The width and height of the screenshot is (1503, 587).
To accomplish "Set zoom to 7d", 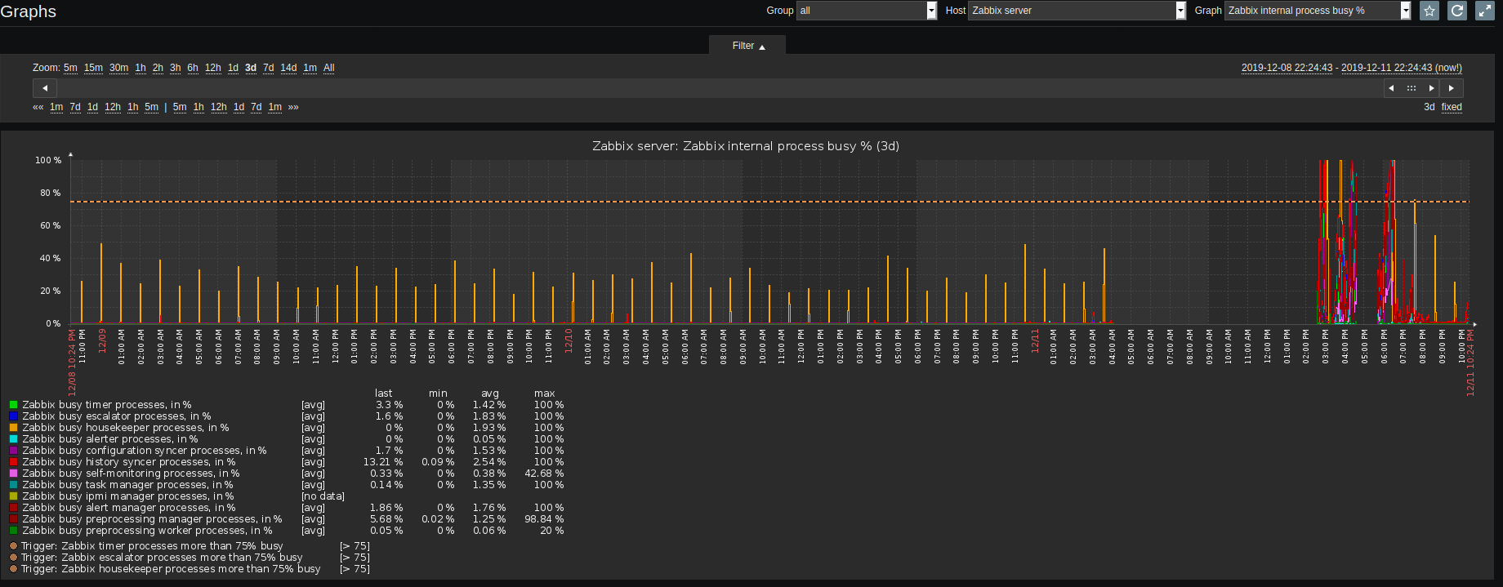I will 268,68.
